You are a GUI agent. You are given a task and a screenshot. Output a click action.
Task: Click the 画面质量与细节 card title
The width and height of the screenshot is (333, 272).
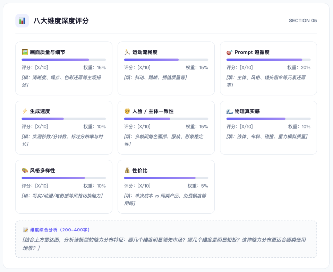pyautogui.click(x=48, y=52)
